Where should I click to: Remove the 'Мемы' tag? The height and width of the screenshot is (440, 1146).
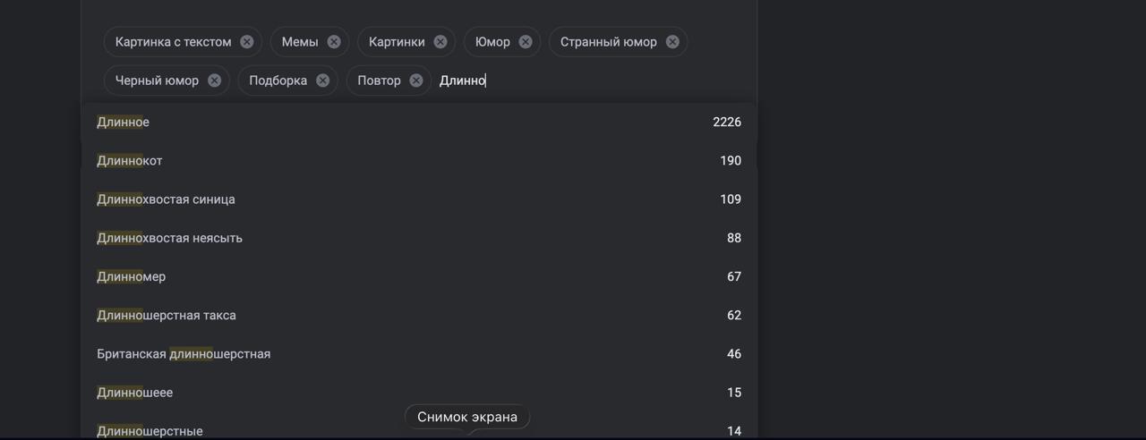[x=334, y=42]
